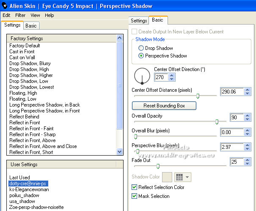Image resolution: width=256 pixels, height=211 pixels.
Task: Select usa_shadow user setting
Action: [x=22, y=201]
